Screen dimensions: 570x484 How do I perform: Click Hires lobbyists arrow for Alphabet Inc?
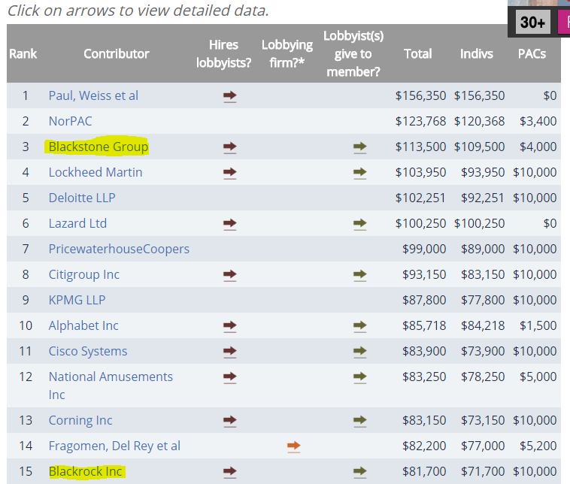(230, 326)
